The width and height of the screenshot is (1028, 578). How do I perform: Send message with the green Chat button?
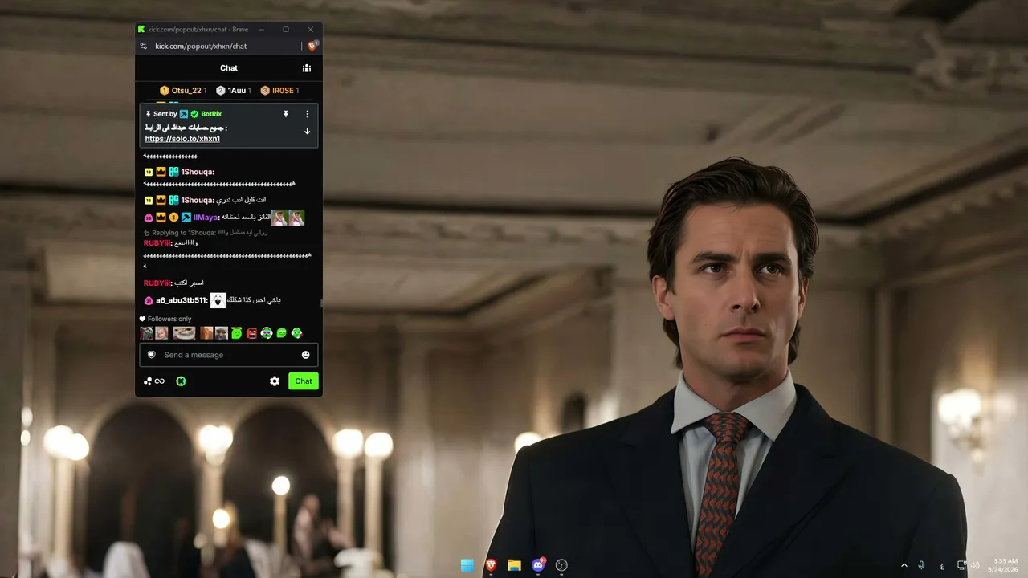[304, 381]
